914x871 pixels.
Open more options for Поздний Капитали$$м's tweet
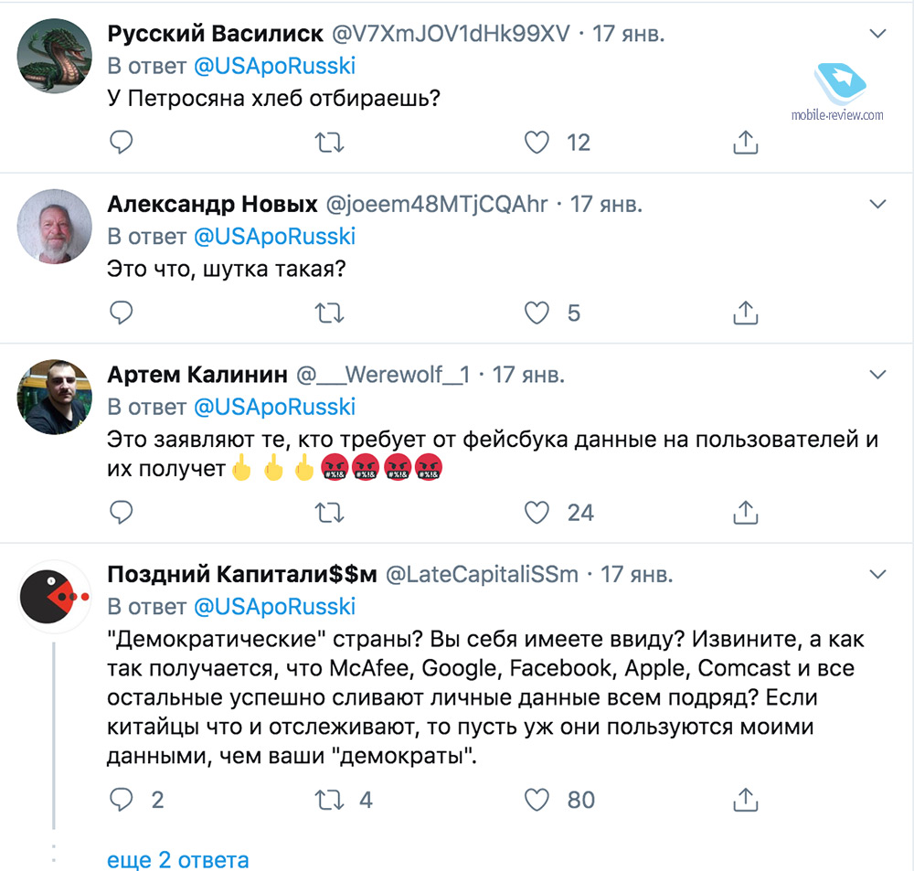(877, 574)
